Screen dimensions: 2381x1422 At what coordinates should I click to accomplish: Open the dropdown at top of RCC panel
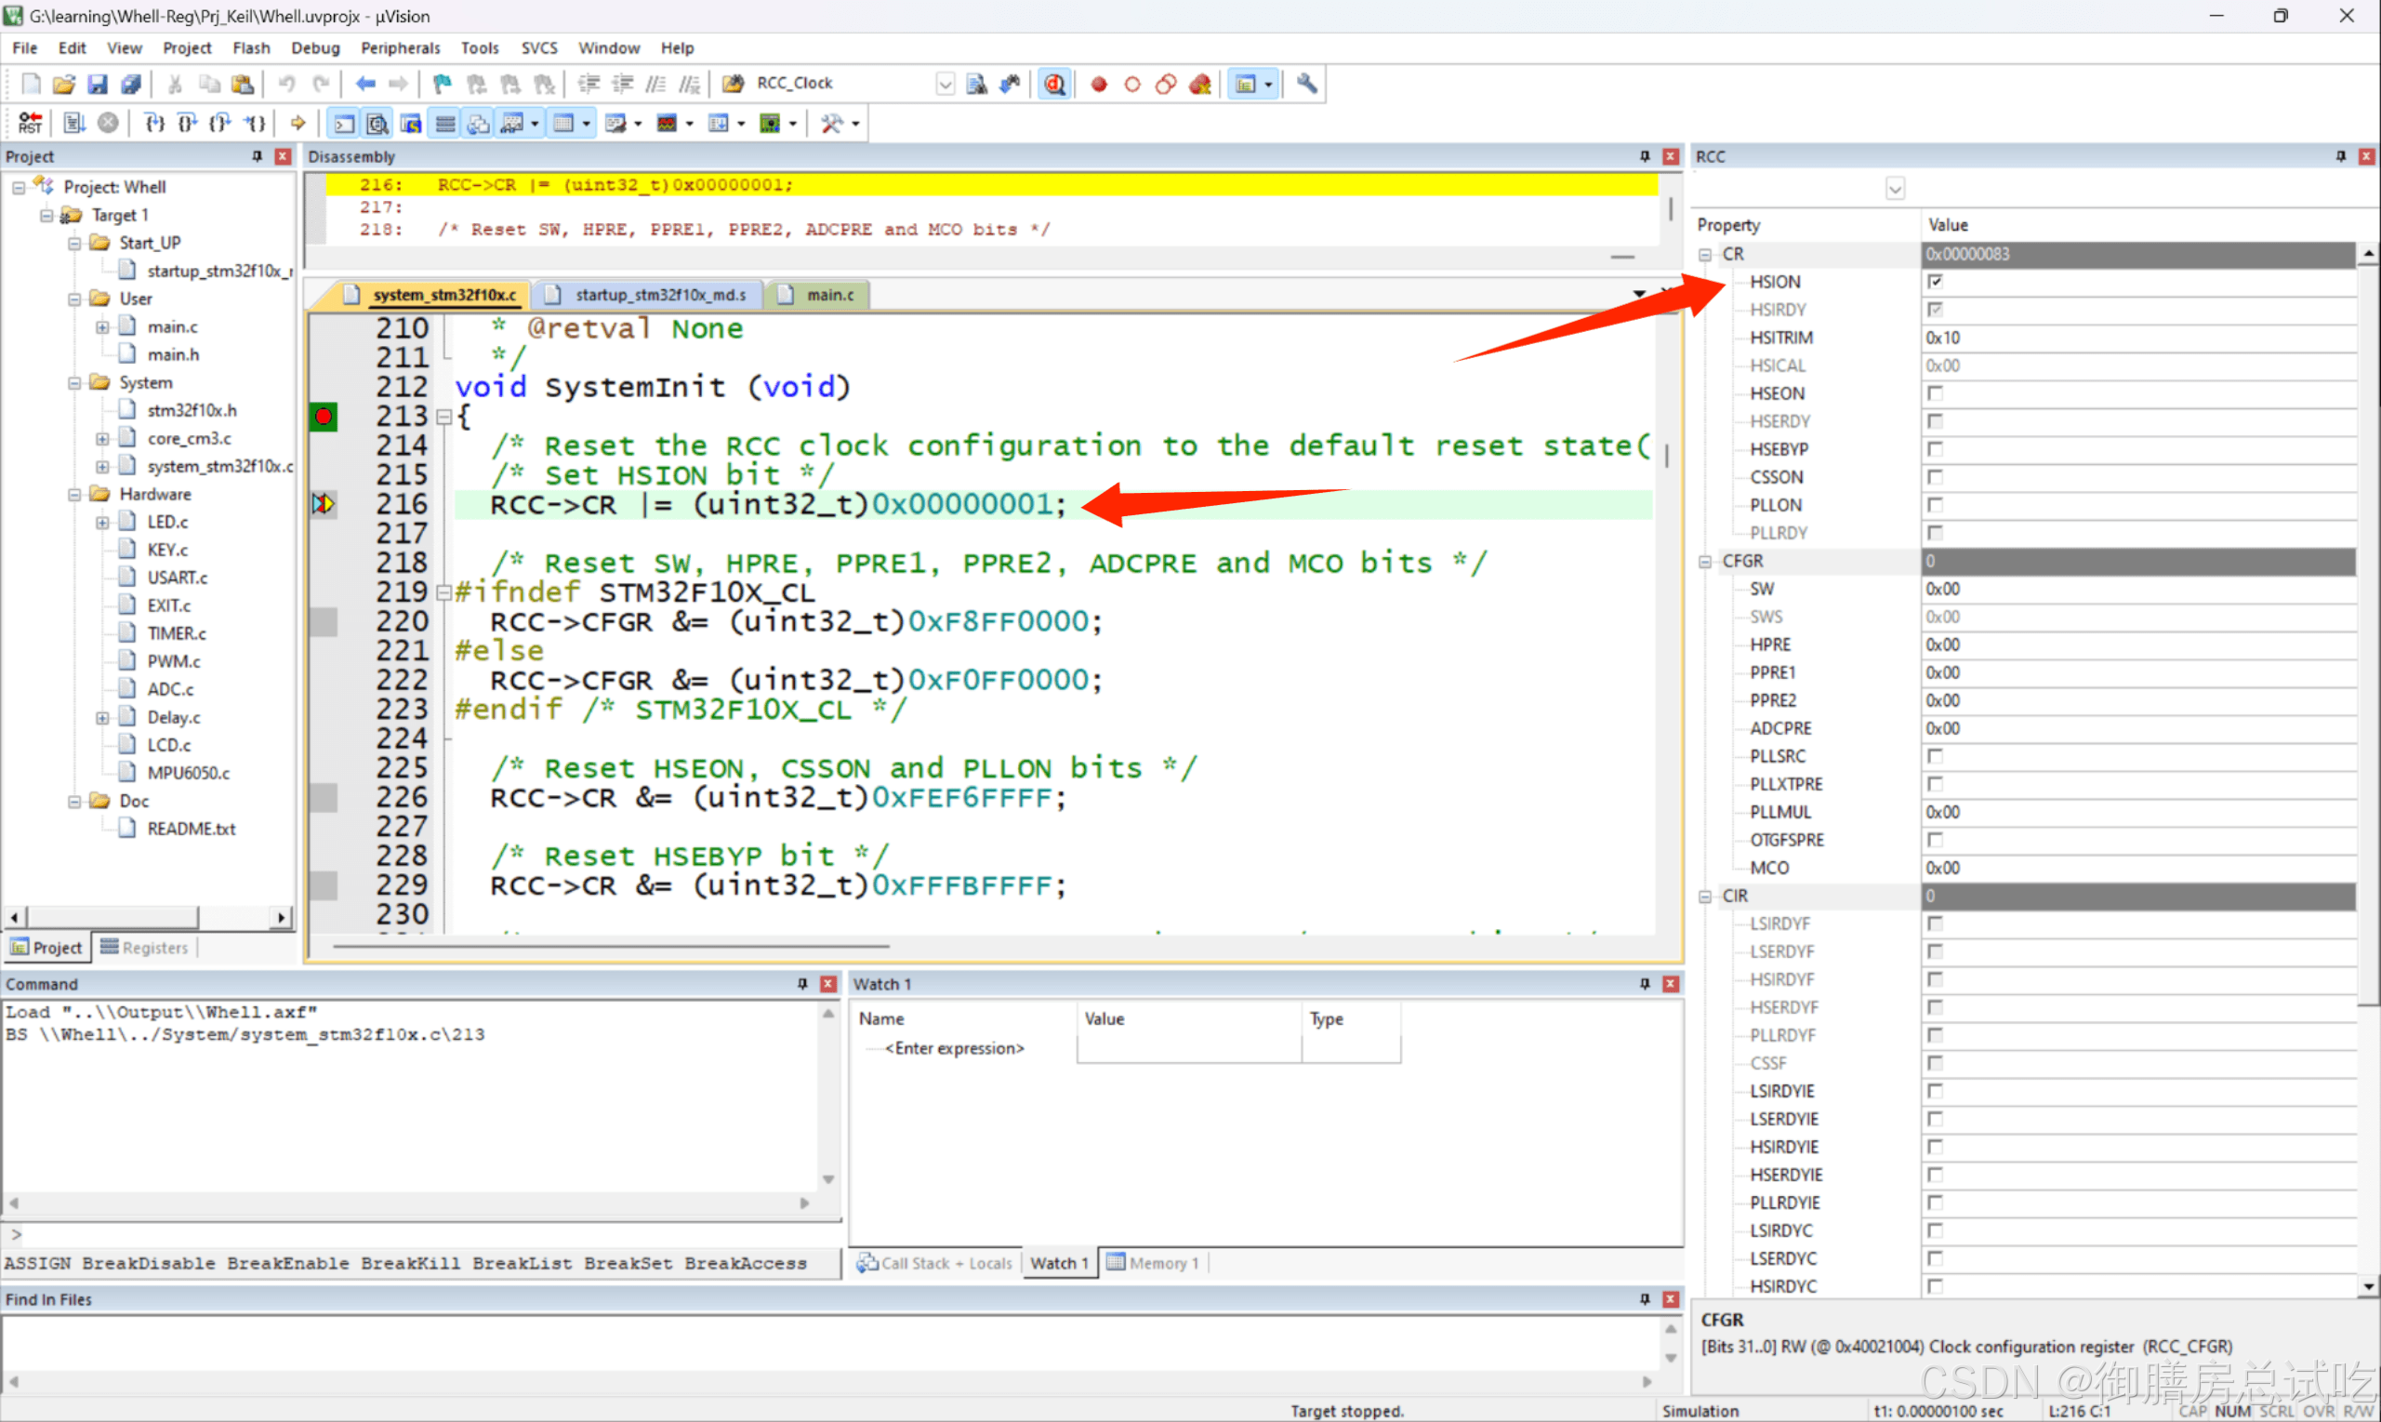pos(1895,189)
